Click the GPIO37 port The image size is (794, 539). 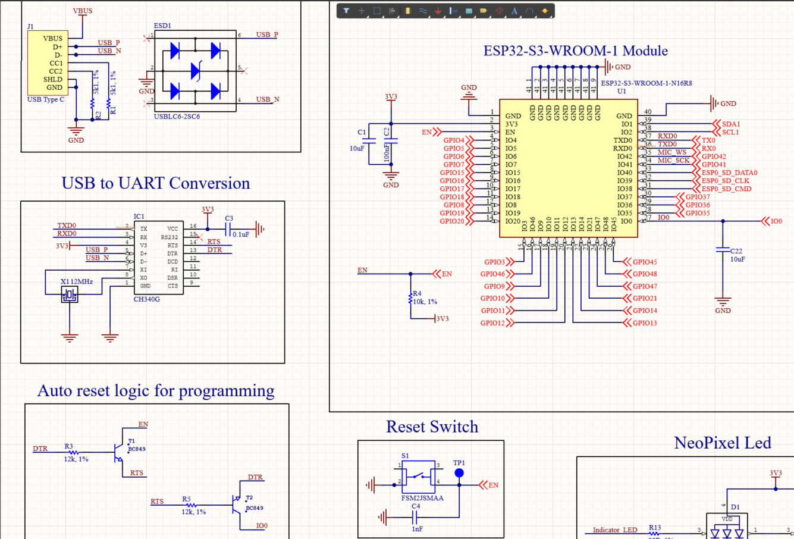(x=693, y=197)
